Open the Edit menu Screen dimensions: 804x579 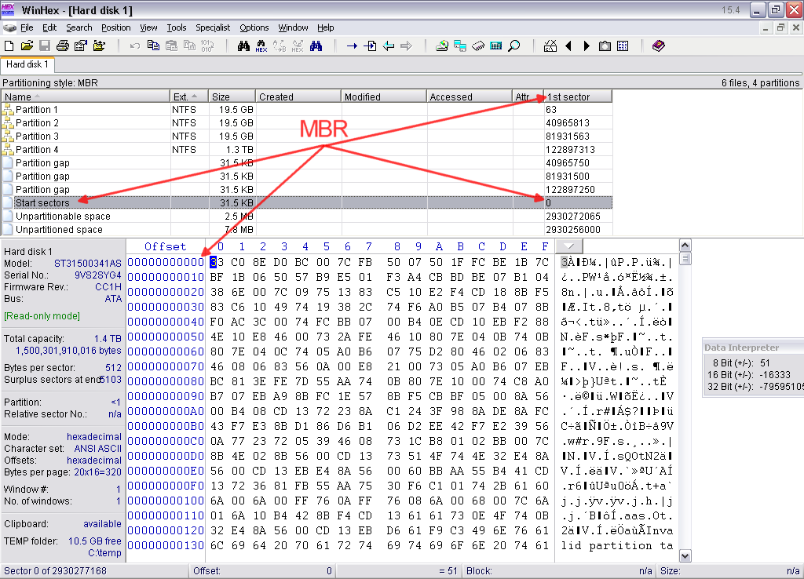(49, 27)
